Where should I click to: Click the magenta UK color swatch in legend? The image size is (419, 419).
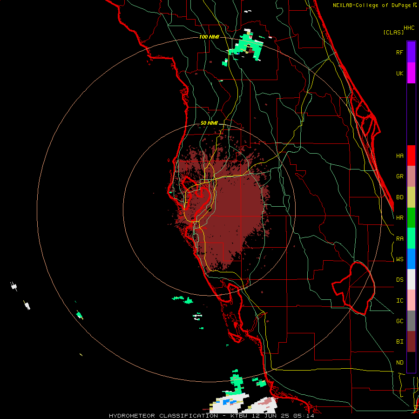point(411,73)
